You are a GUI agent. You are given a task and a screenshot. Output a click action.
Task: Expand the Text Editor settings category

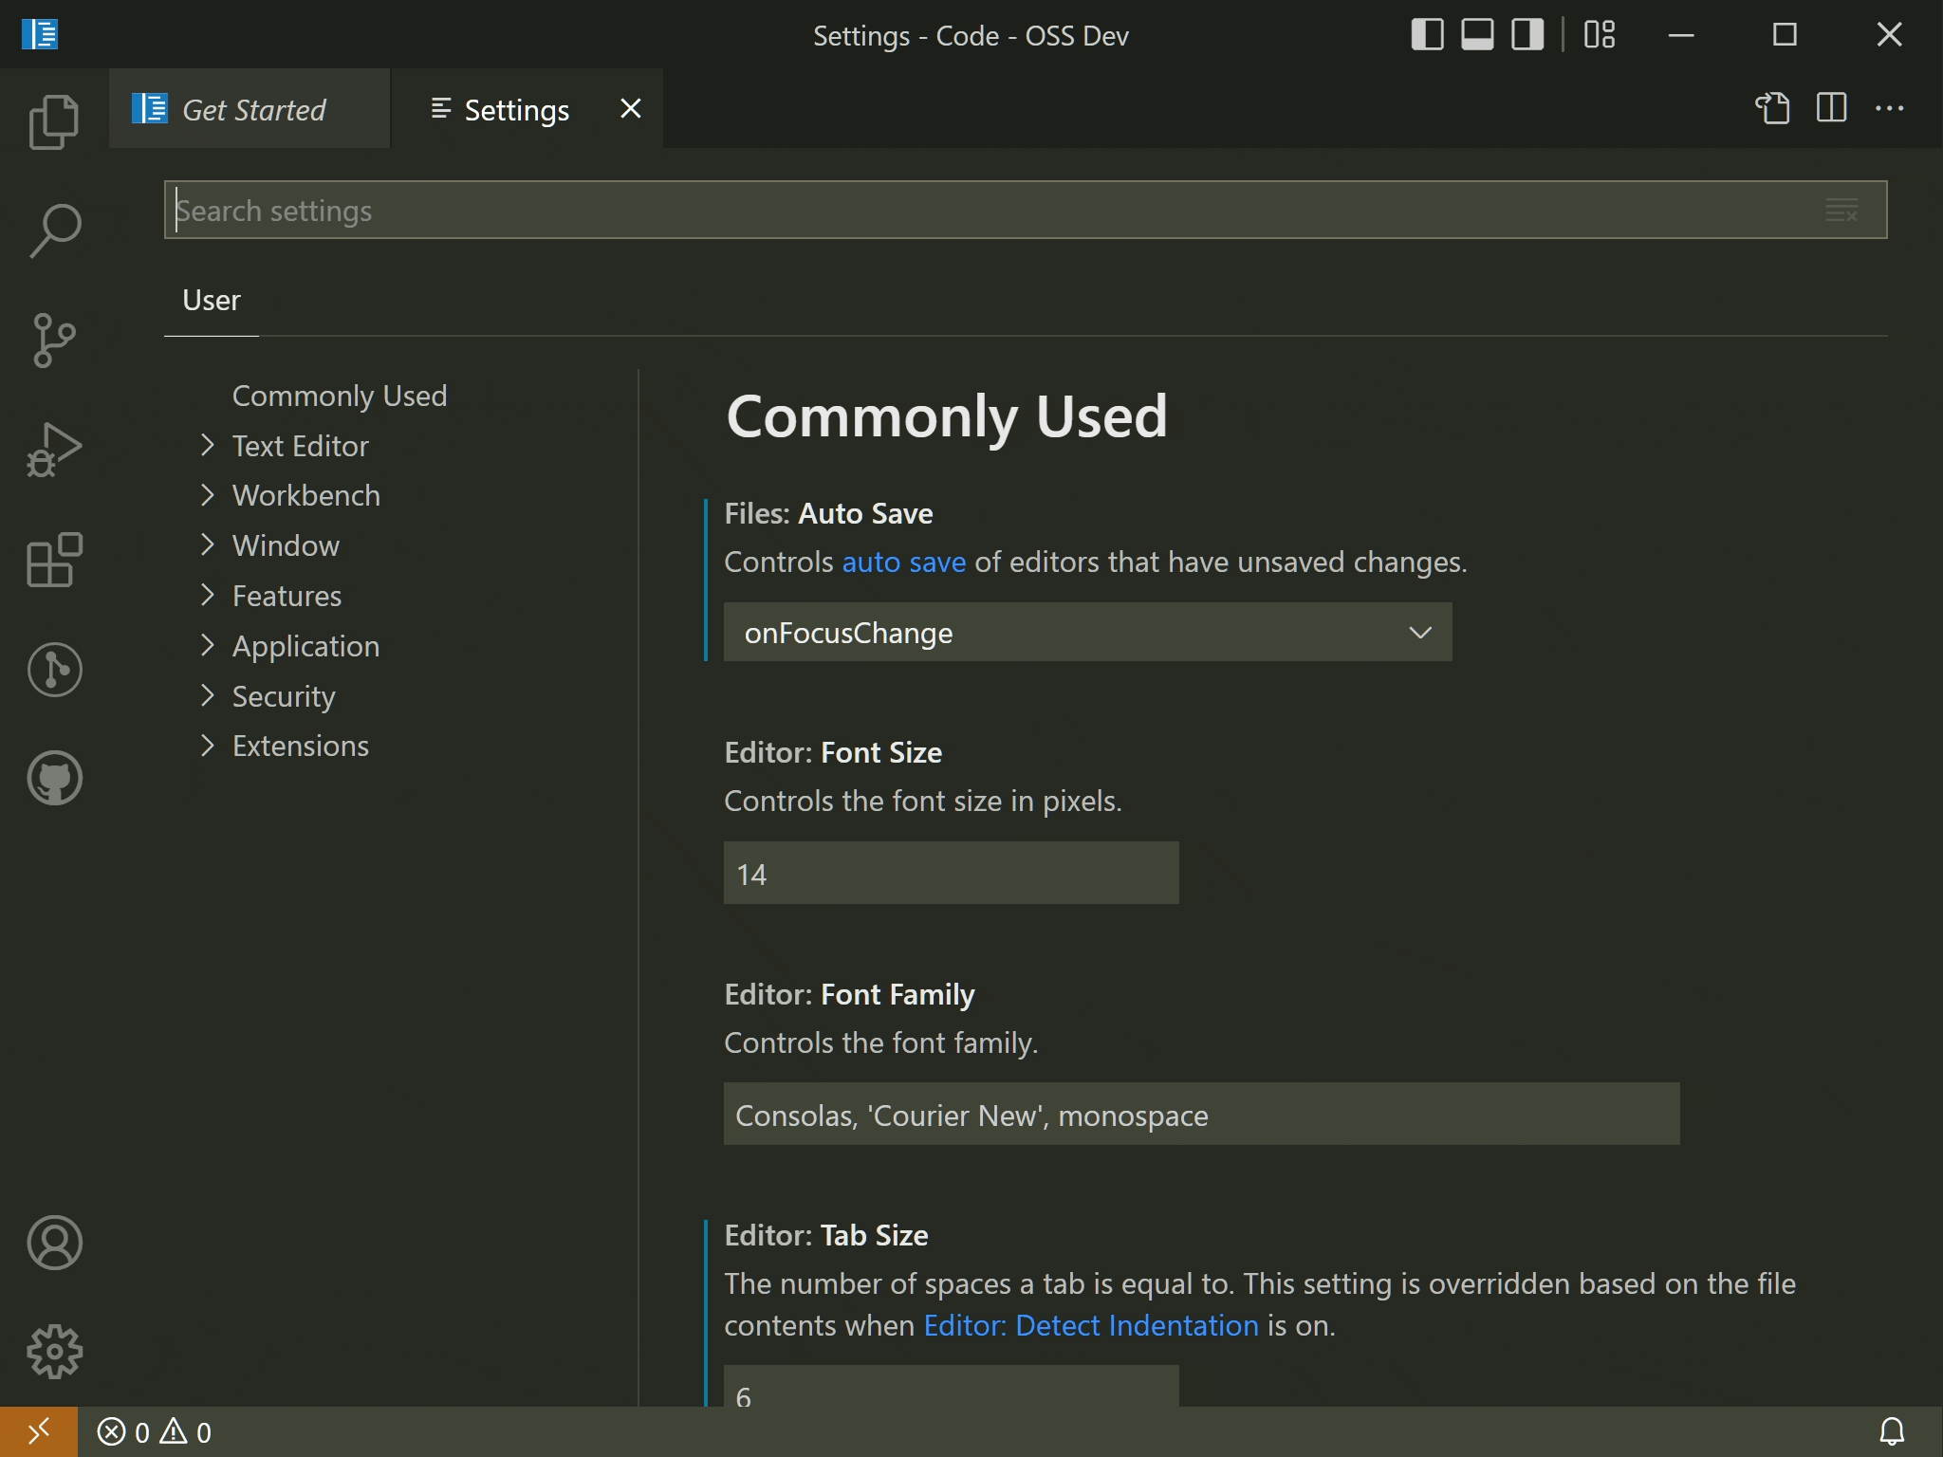point(300,446)
